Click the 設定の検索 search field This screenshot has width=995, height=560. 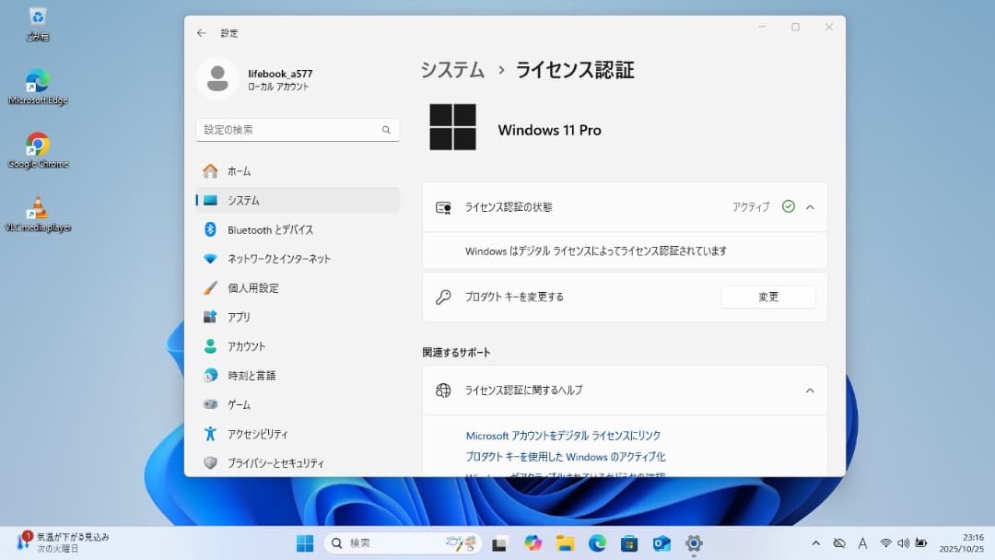pyautogui.click(x=297, y=130)
